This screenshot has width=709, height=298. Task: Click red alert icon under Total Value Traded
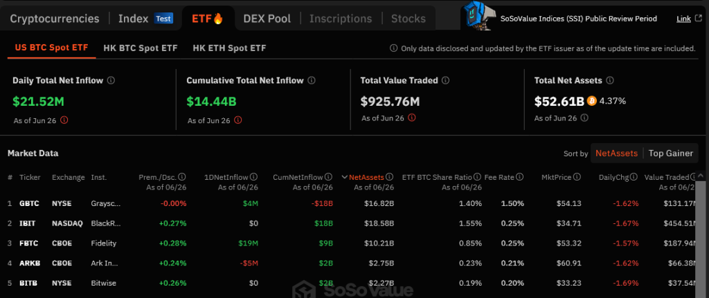point(411,118)
